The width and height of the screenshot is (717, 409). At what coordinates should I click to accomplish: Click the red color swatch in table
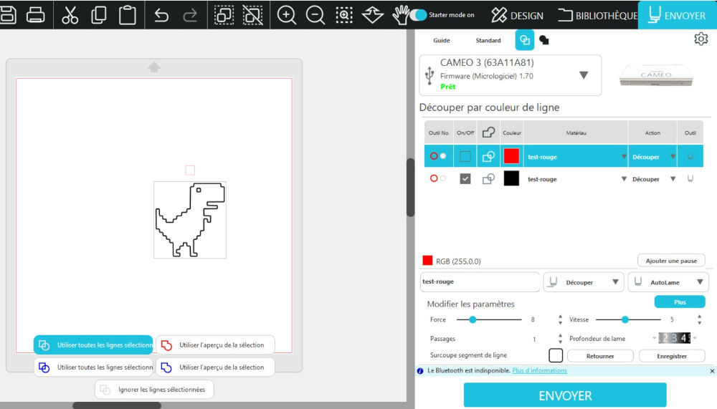[511, 156]
